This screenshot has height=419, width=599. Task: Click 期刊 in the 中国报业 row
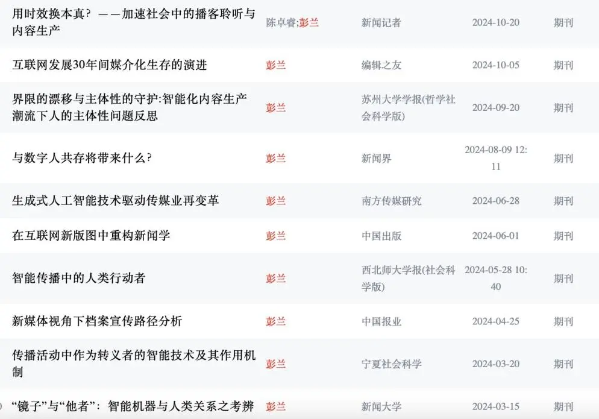click(x=563, y=321)
